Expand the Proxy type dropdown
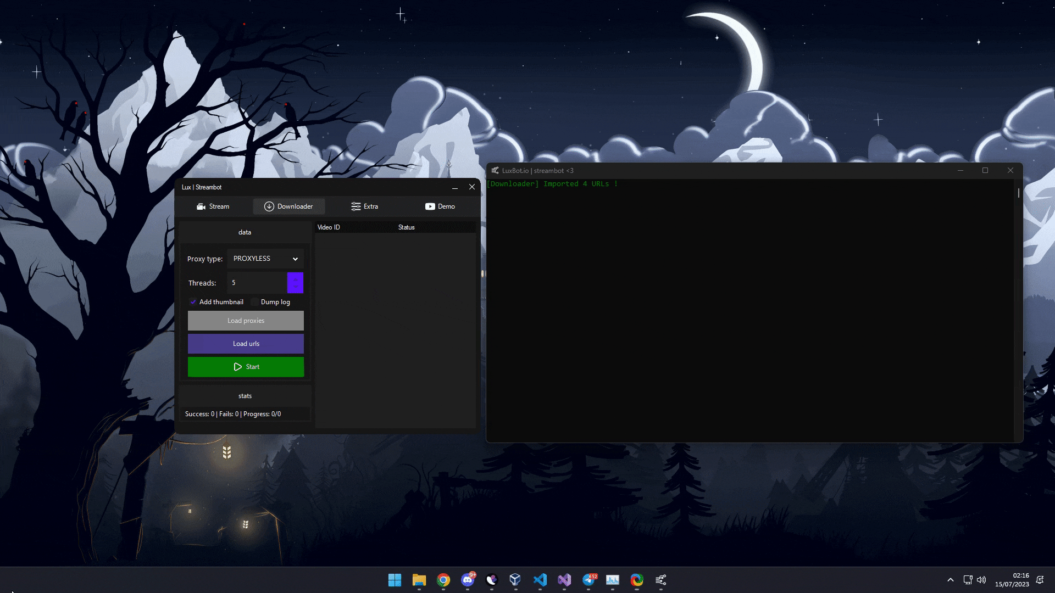The width and height of the screenshot is (1055, 593). tap(265, 259)
